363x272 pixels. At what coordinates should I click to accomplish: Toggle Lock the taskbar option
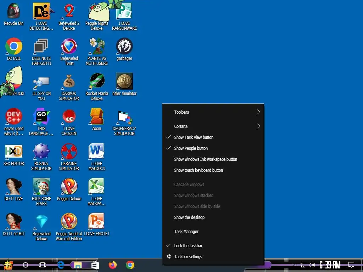click(x=213, y=246)
